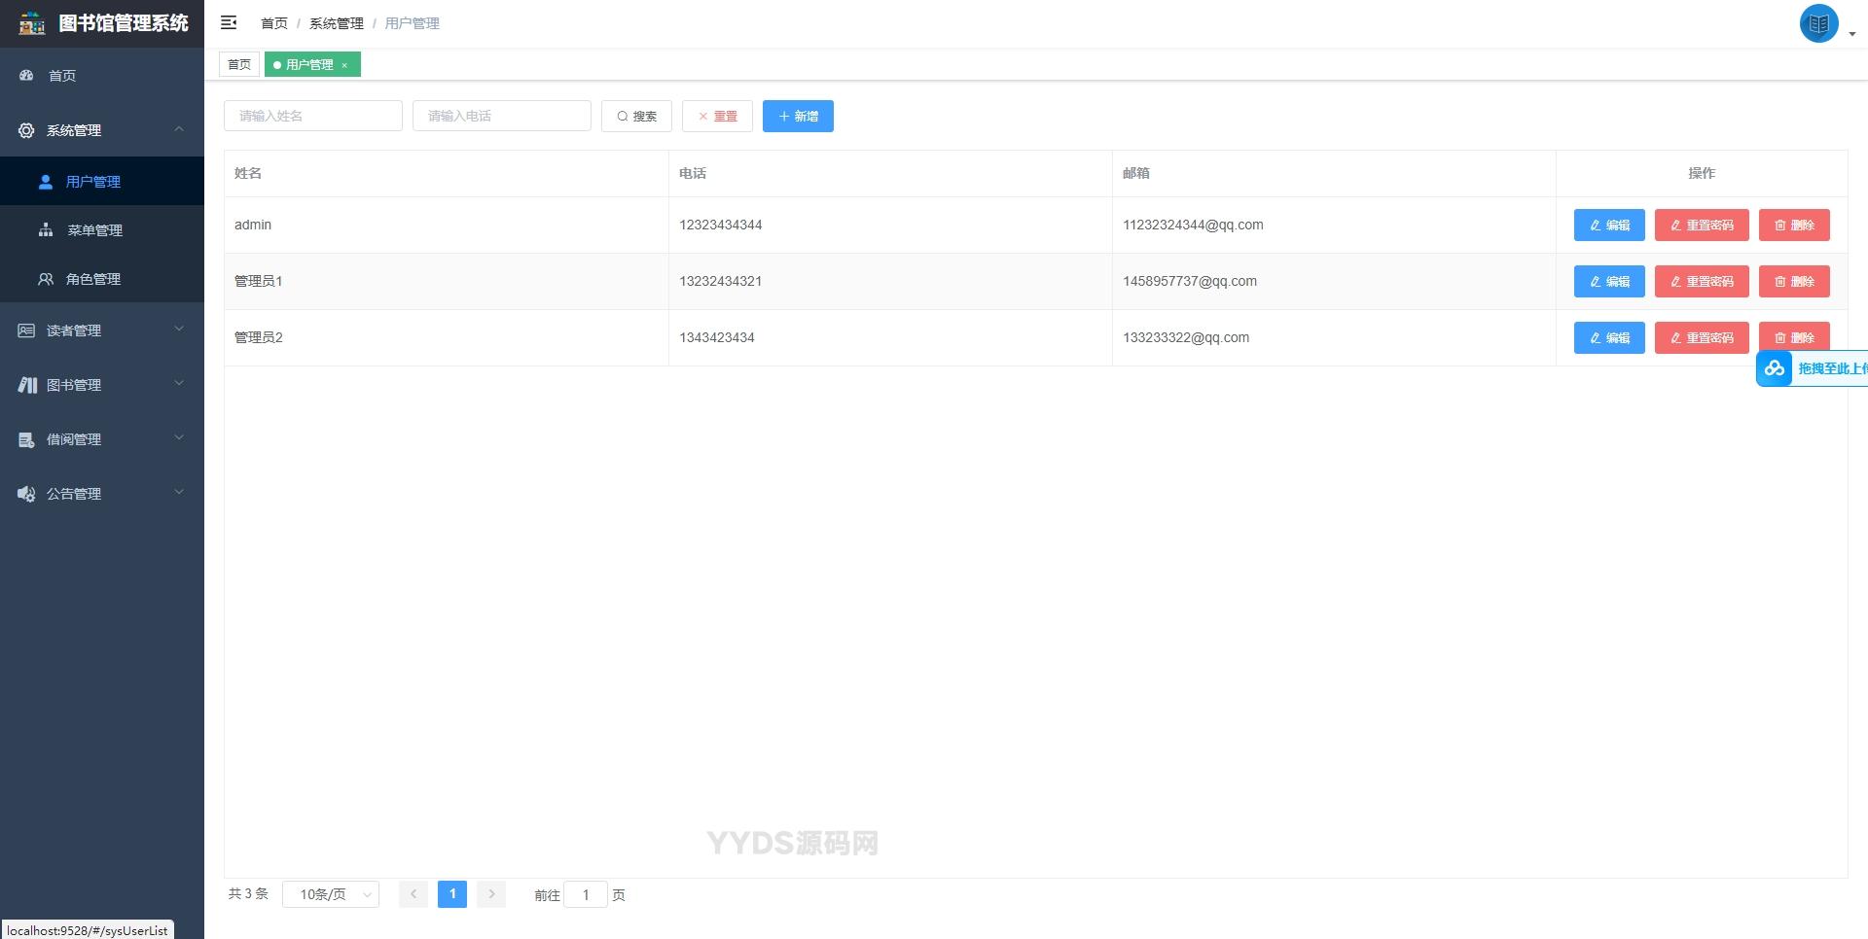This screenshot has height=939, width=1868.
Task: Click the 新增 add user button
Action: click(x=798, y=117)
